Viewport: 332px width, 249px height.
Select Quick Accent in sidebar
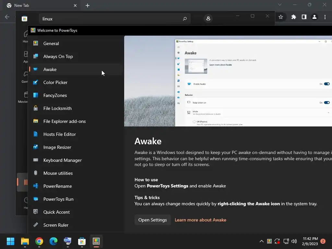[x=76, y=212]
